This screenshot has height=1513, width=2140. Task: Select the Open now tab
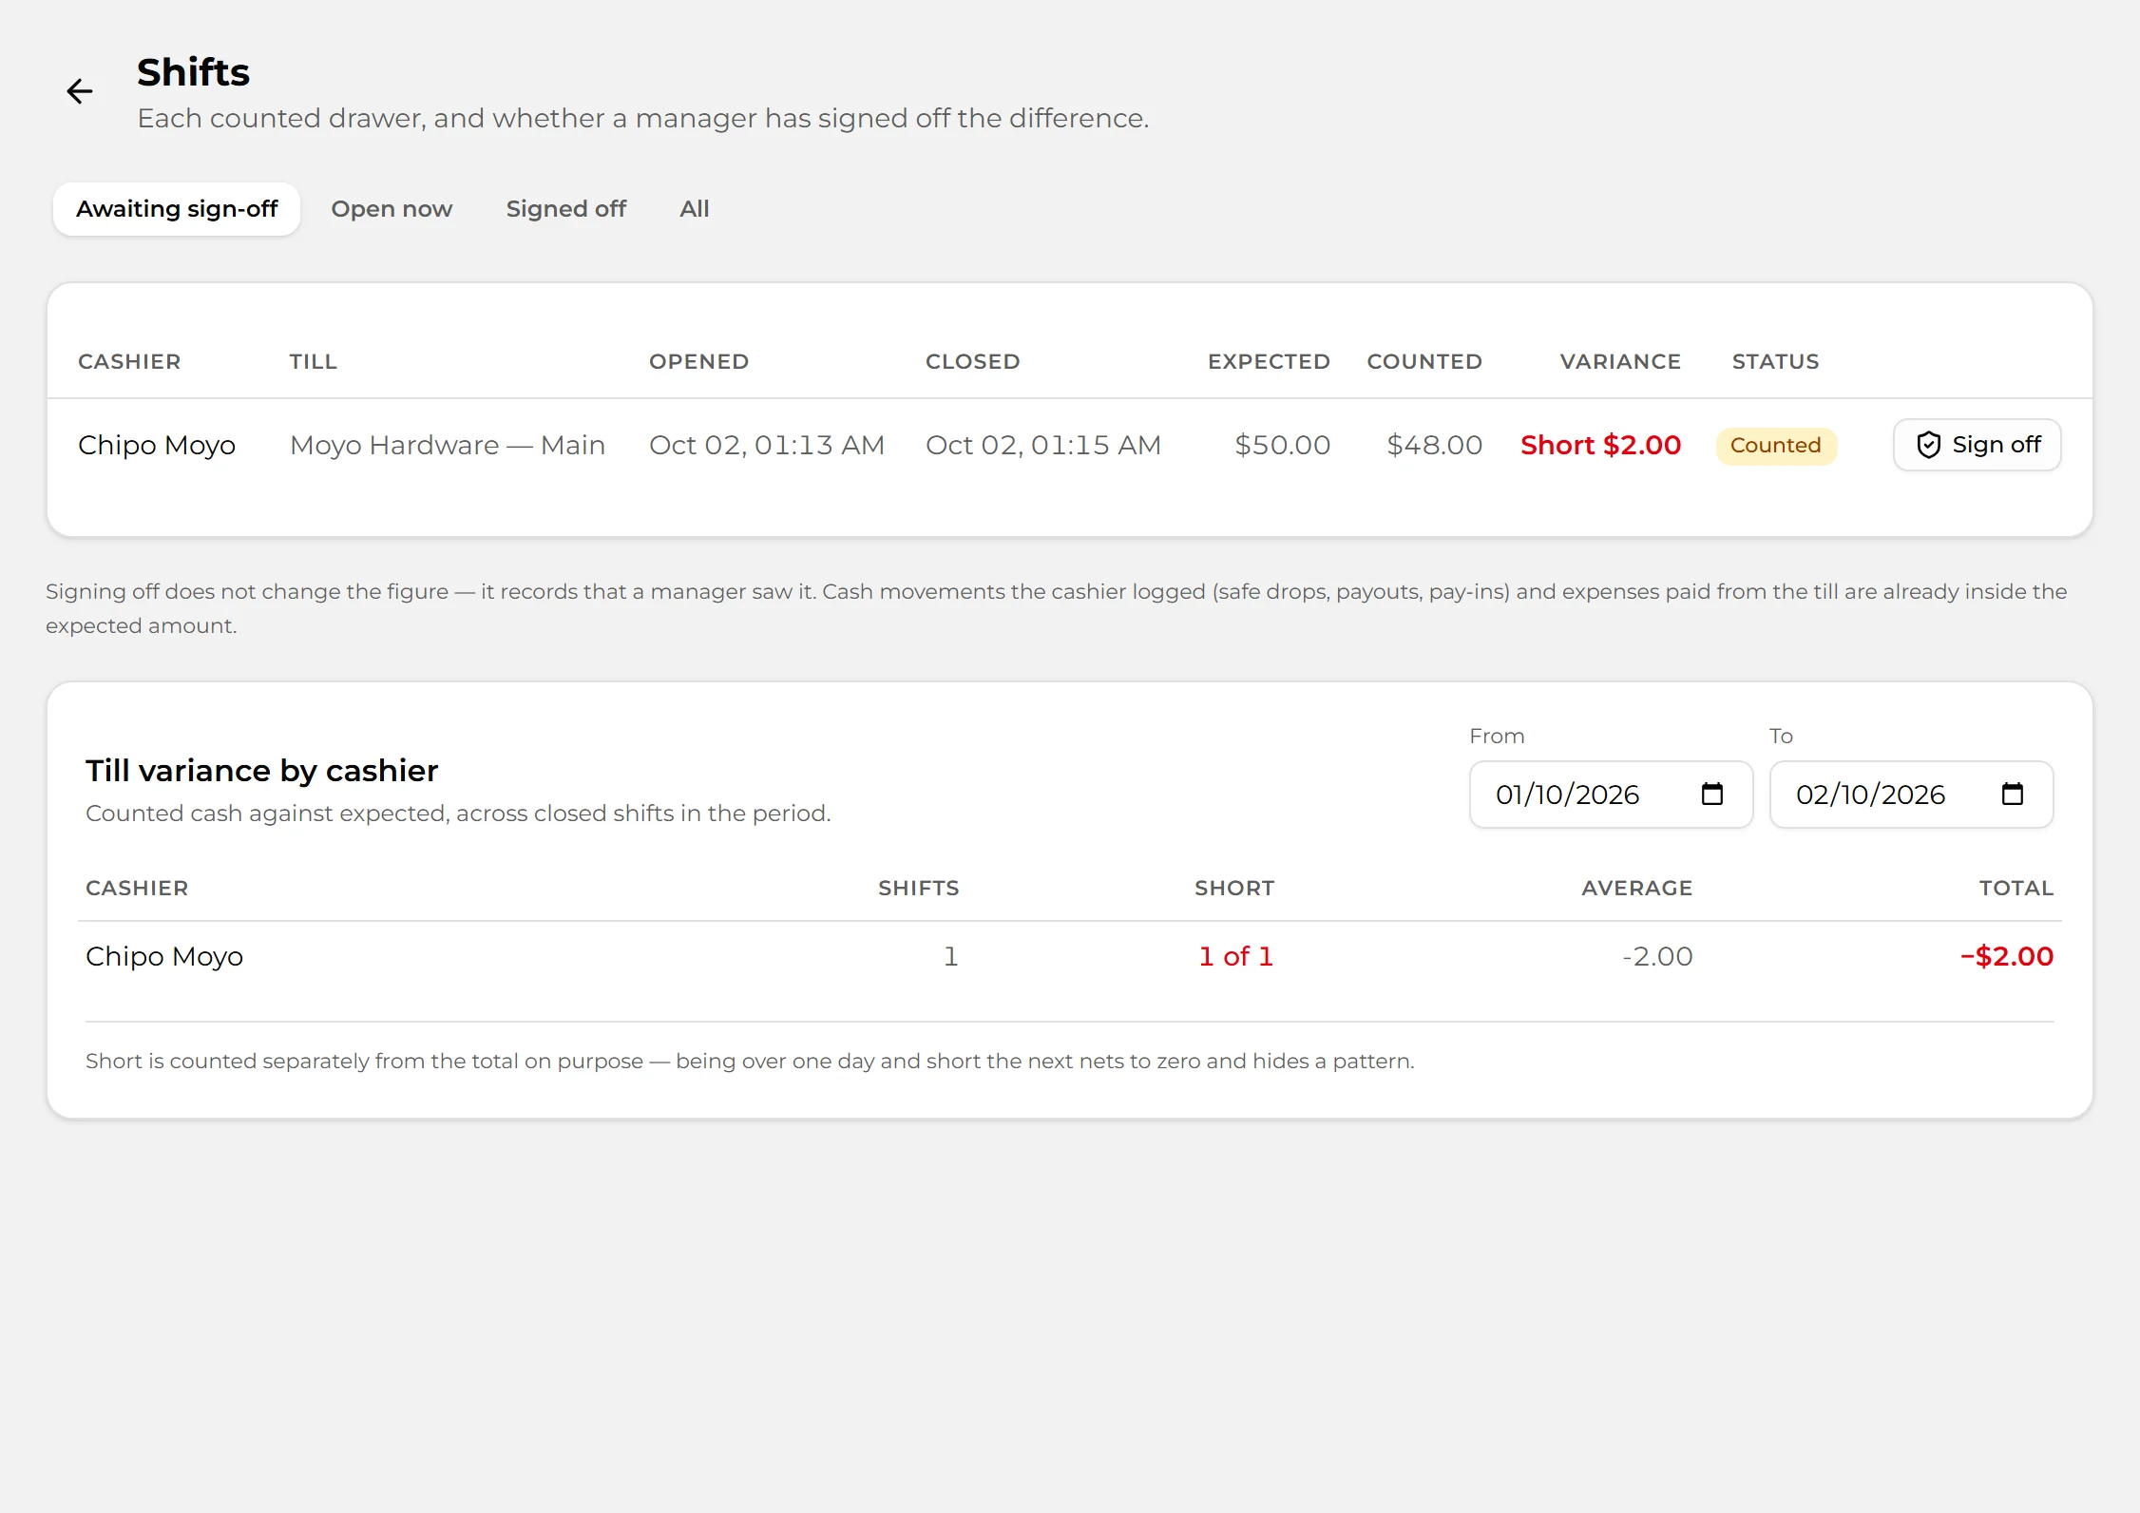[x=392, y=209]
